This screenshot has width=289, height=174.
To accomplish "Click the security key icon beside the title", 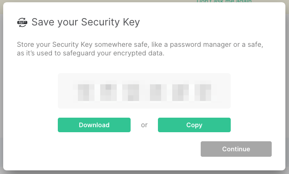I will [22, 22].
